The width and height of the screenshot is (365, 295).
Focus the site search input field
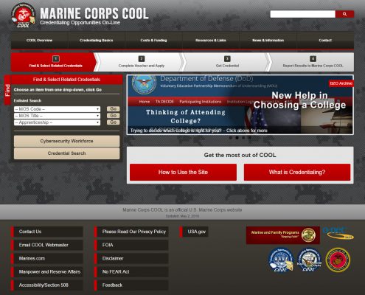302,14
